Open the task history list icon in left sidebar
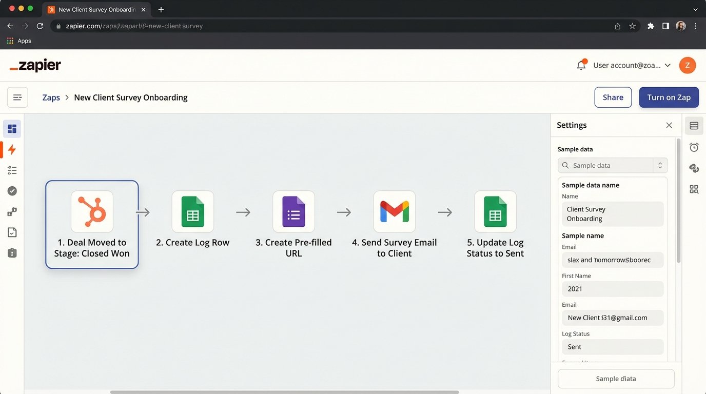 click(x=12, y=170)
